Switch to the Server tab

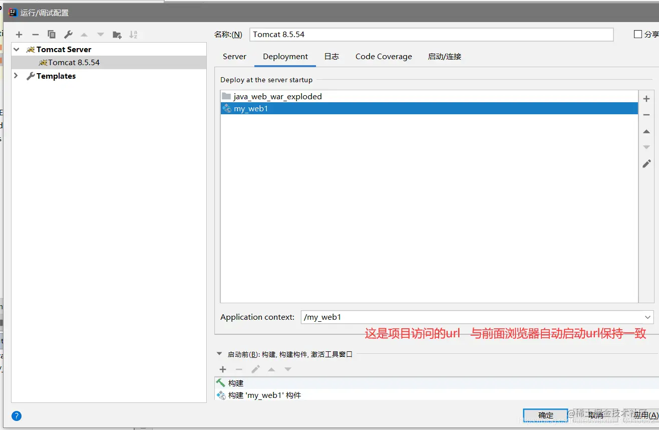point(234,57)
